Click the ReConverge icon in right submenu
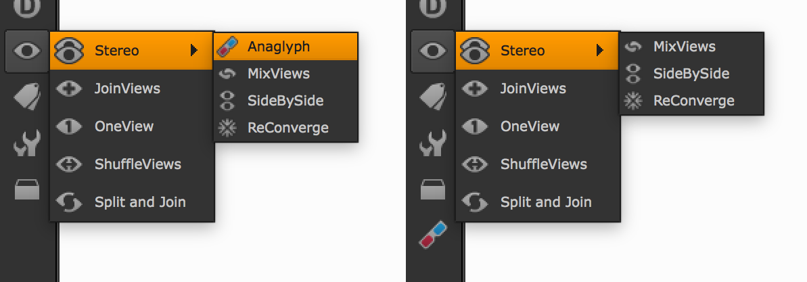The height and width of the screenshot is (282, 807). pos(633,101)
